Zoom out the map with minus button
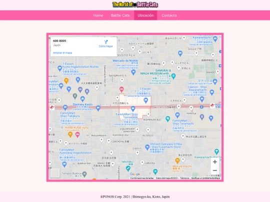 pyautogui.click(x=214, y=171)
